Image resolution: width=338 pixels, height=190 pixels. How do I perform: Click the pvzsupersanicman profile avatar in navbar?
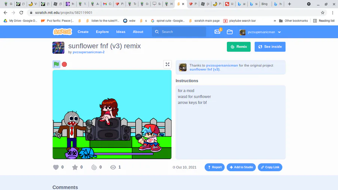(x=243, y=32)
